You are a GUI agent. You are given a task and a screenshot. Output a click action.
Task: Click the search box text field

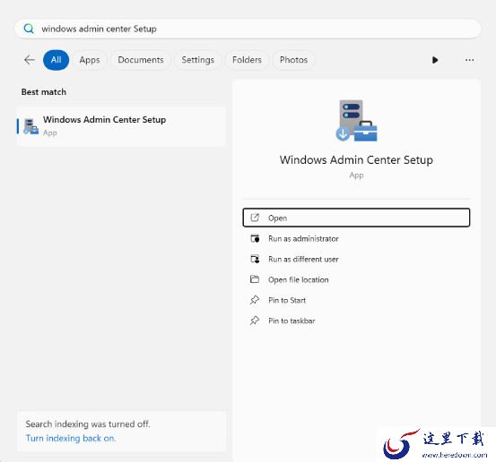248,29
